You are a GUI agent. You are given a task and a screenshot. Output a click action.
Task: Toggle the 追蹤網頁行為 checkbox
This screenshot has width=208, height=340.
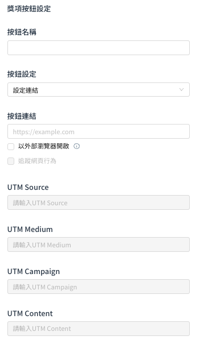click(11, 161)
